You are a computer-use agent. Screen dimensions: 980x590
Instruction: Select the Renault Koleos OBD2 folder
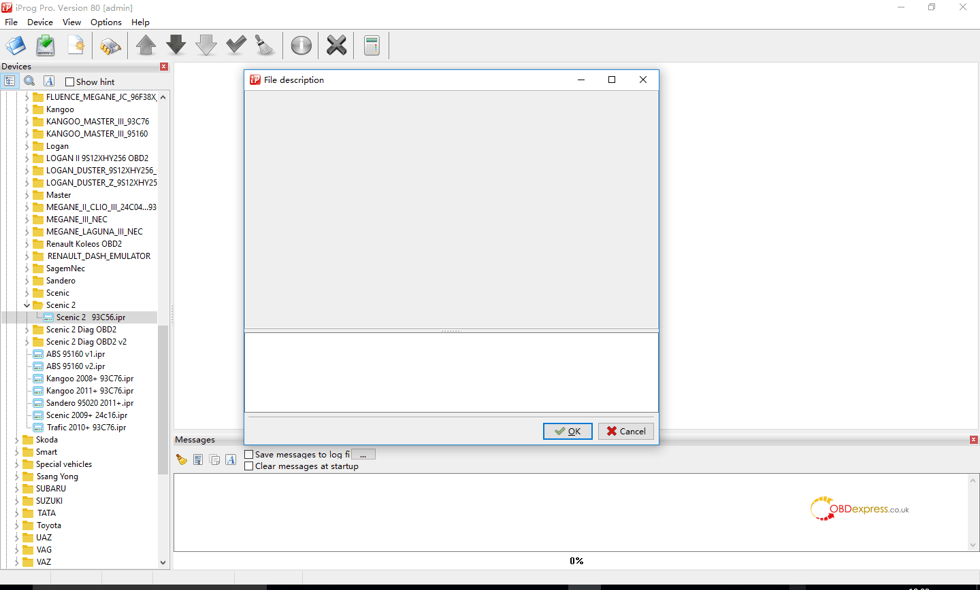pos(84,244)
